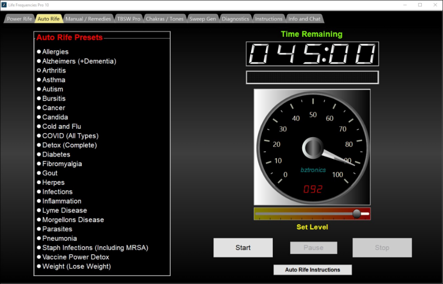Switch to the Power Rife tab
This screenshot has width=443, height=284.
coord(19,19)
